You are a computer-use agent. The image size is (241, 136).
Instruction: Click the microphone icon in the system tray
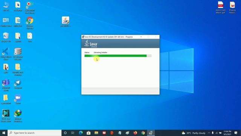[x=213, y=133]
